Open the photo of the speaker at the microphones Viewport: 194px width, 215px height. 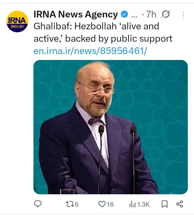click(110, 127)
